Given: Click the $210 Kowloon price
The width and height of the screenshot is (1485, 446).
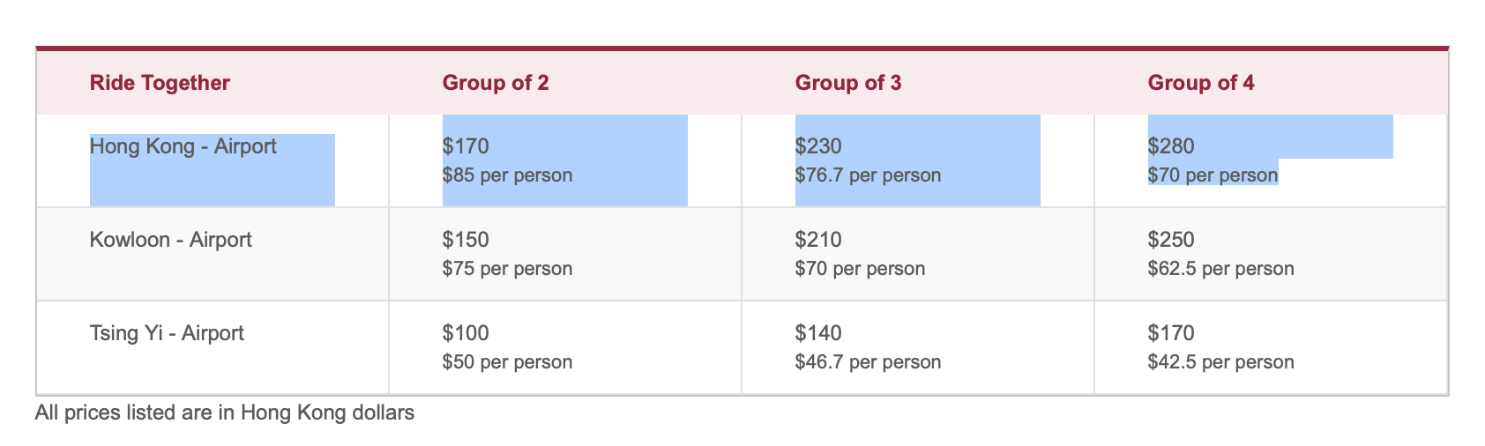Looking at the screenshot, I should tap(818, 240).
